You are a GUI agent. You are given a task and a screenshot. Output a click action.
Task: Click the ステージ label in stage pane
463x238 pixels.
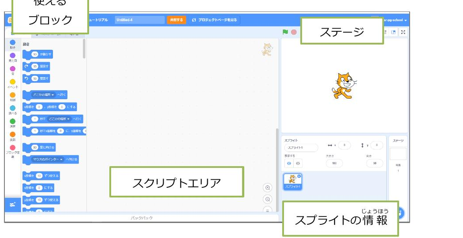pos(398,141)
